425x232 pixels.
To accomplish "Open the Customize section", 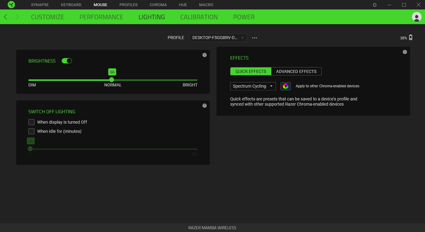I will tap(48, 17).
